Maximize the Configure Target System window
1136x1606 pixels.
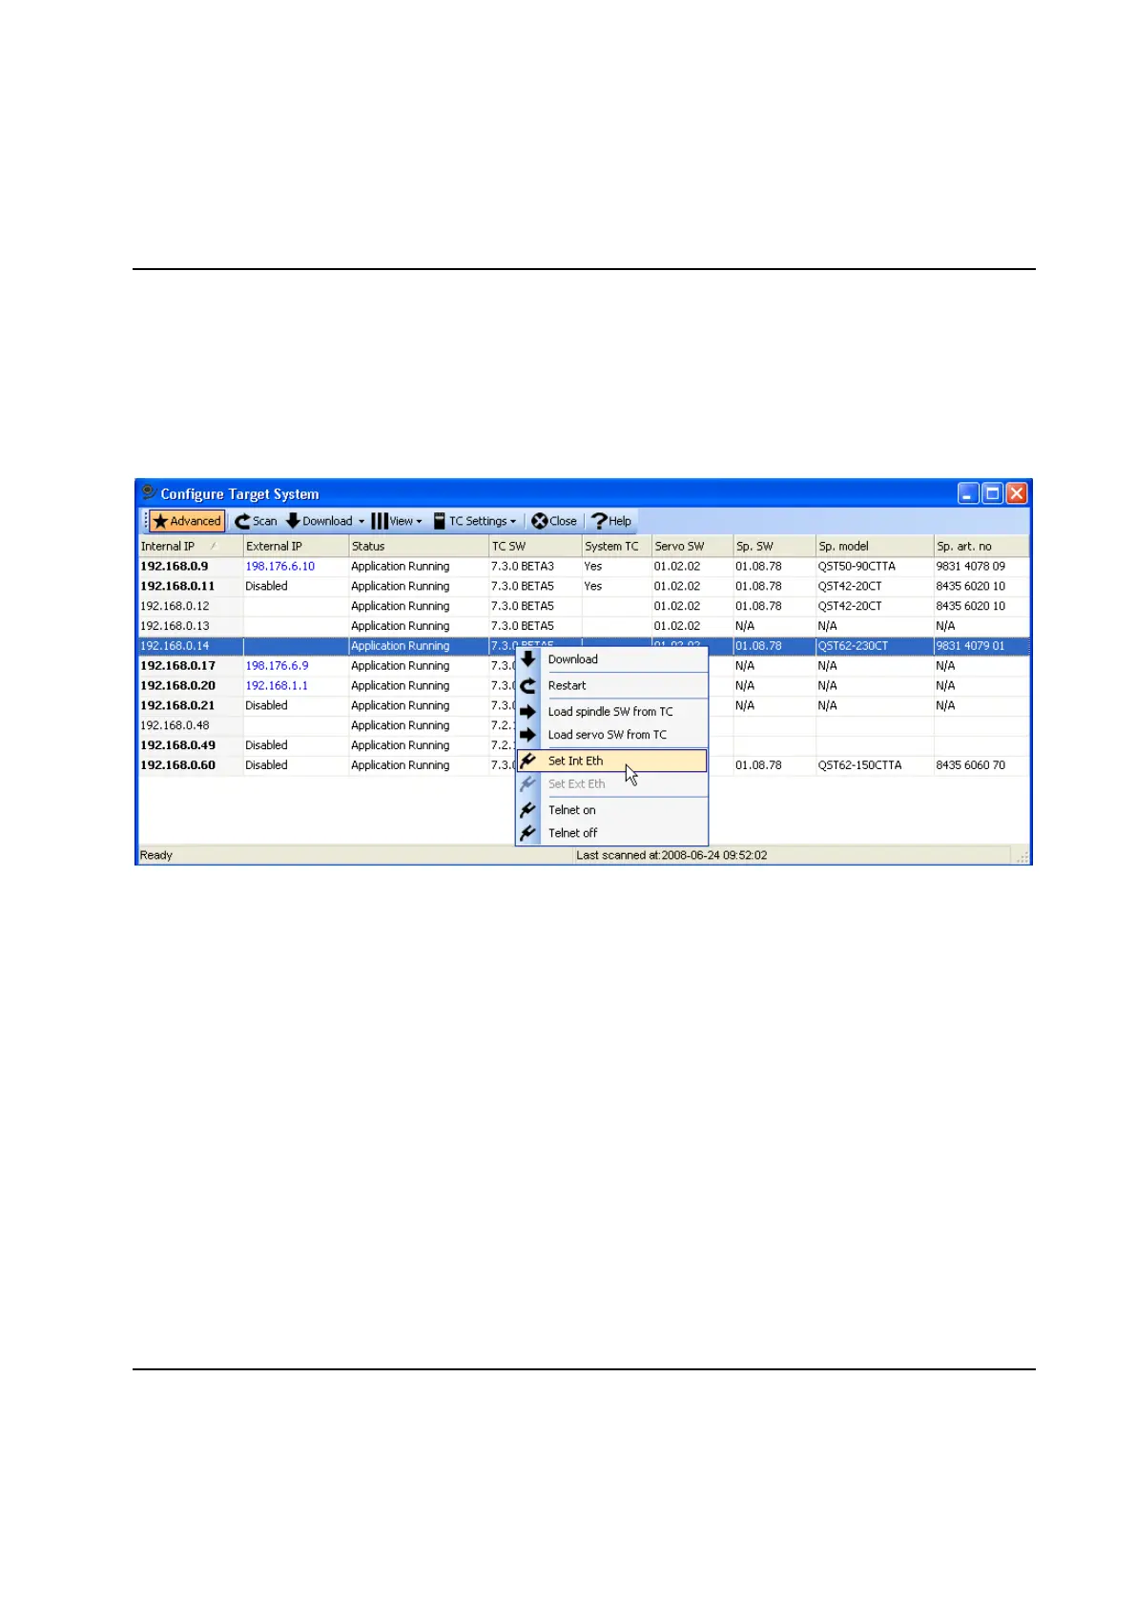993,493
